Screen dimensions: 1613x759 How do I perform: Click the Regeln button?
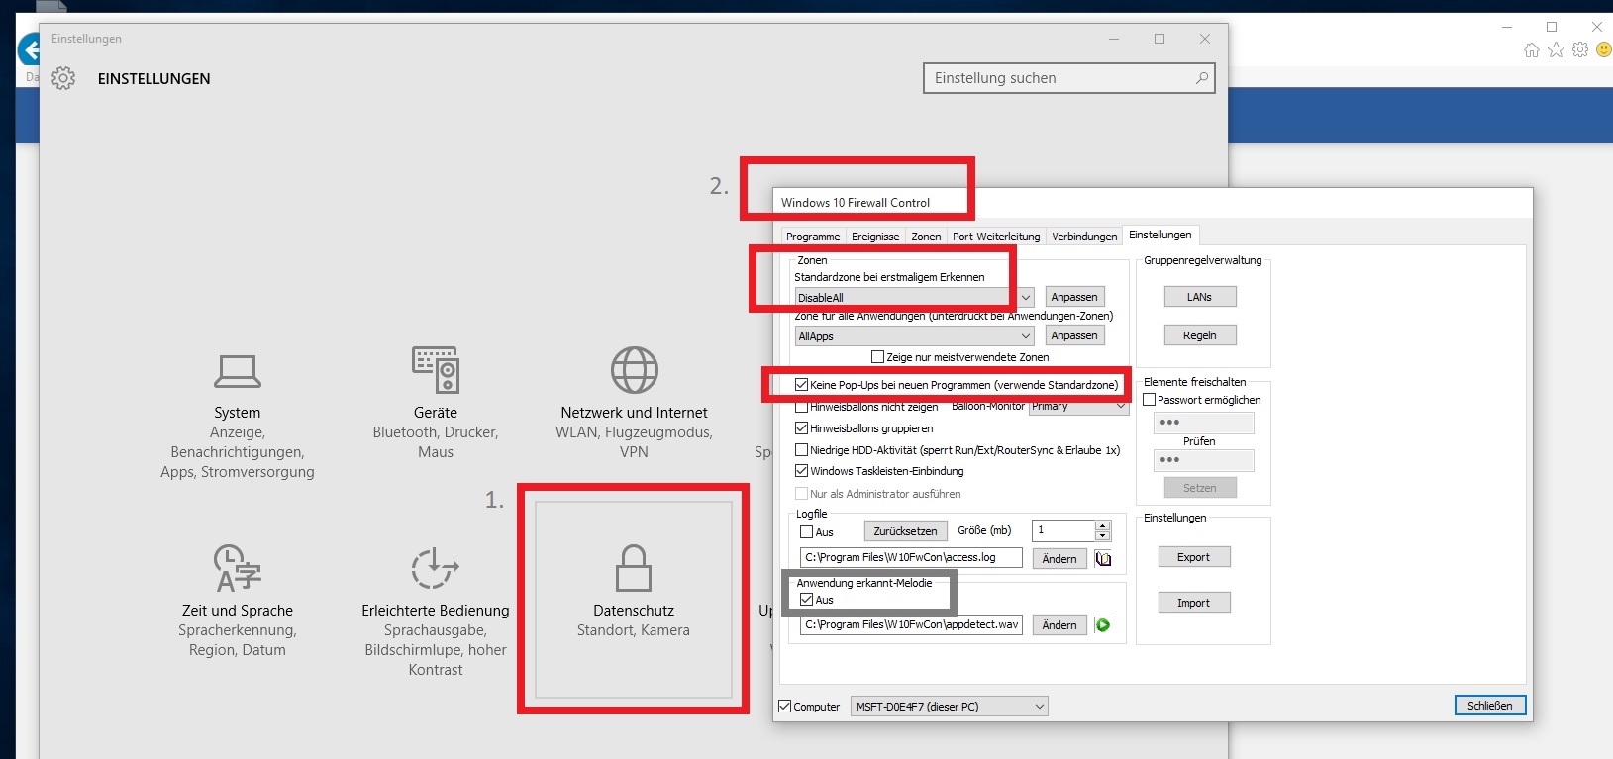1199,335
